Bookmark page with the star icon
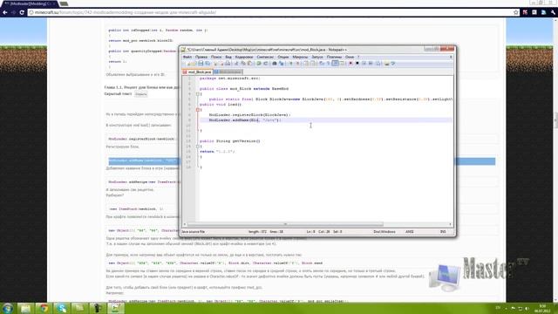 click(516, 12)
